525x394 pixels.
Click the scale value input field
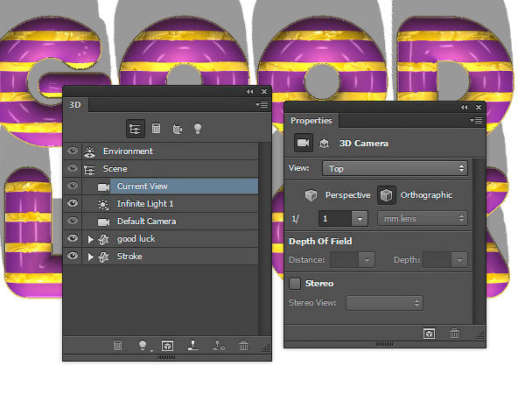[x=335, y=219]
